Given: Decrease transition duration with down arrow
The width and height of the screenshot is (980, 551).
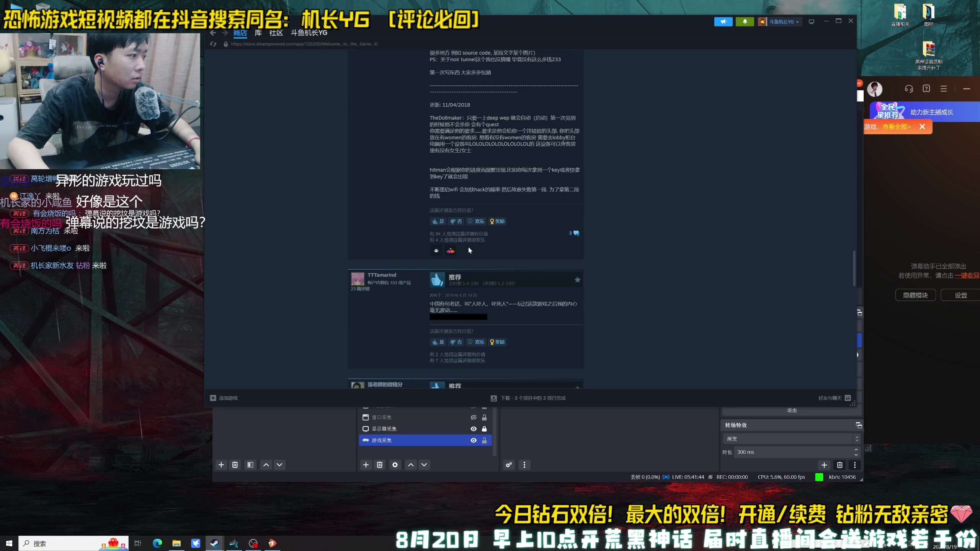Looking at the screenshot, I should (x=856, y=455).
